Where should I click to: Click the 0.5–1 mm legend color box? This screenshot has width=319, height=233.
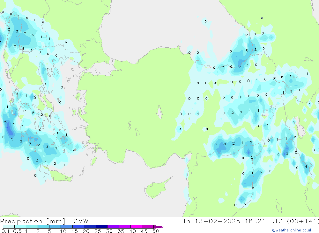click(x=20, y=227)
